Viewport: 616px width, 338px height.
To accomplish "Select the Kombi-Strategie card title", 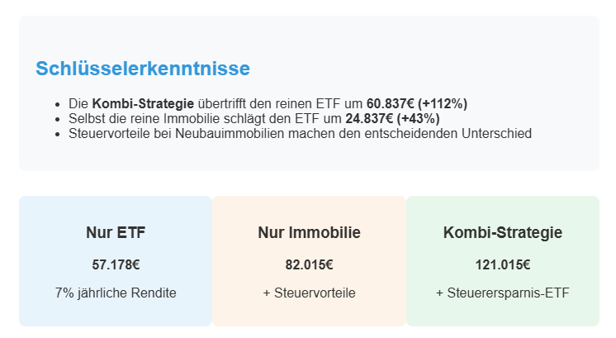I will click(503, 232).
